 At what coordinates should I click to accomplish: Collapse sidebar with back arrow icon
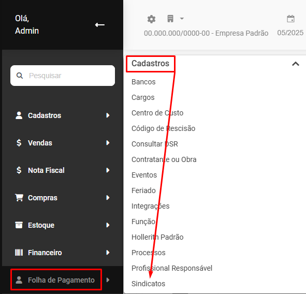[100, 25]
